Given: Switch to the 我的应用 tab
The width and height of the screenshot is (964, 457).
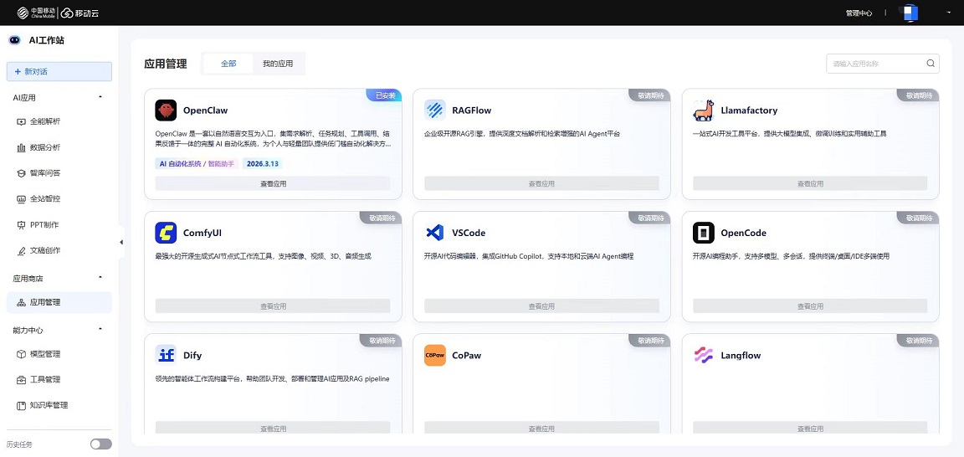Looking at the screenshot, I should click(x=278, y=64).
